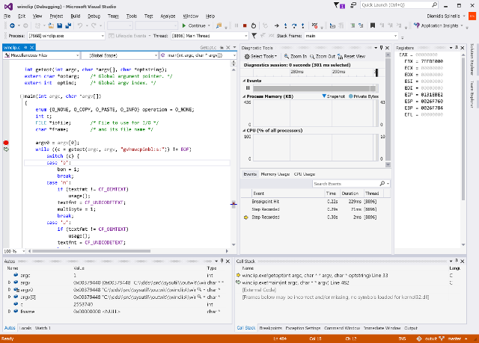Screen dimensions: 479x343
Task: Click the Undo arrow icon
Action: click(80, 26)
